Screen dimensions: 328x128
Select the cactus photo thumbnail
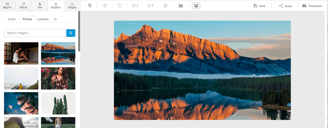point(58,103)
